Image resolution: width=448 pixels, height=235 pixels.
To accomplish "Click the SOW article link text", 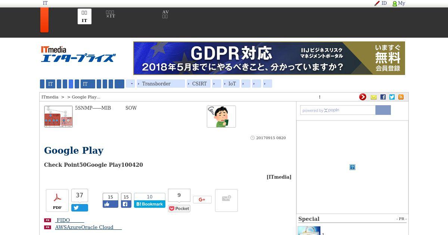I will click(x=131, y=108).
